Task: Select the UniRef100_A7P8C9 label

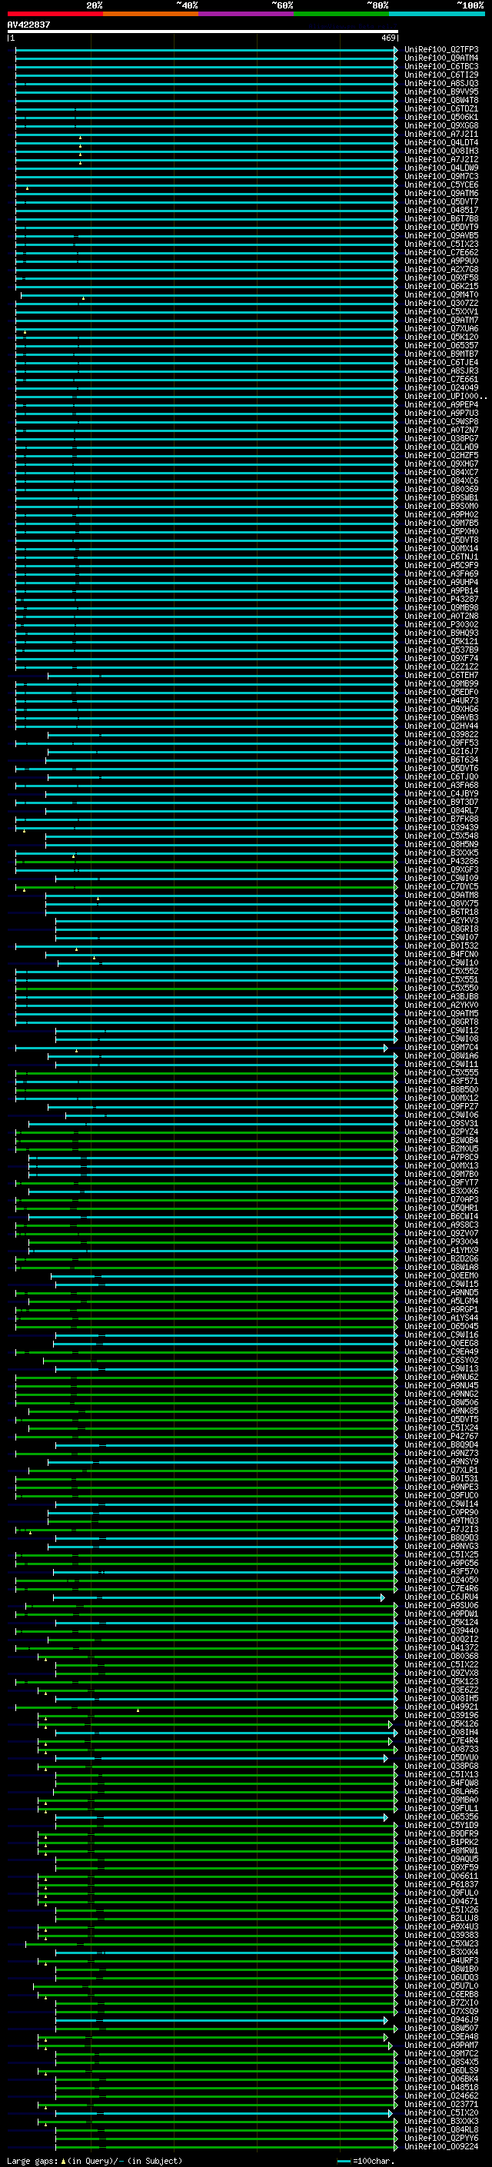Action: point(441,1157)
